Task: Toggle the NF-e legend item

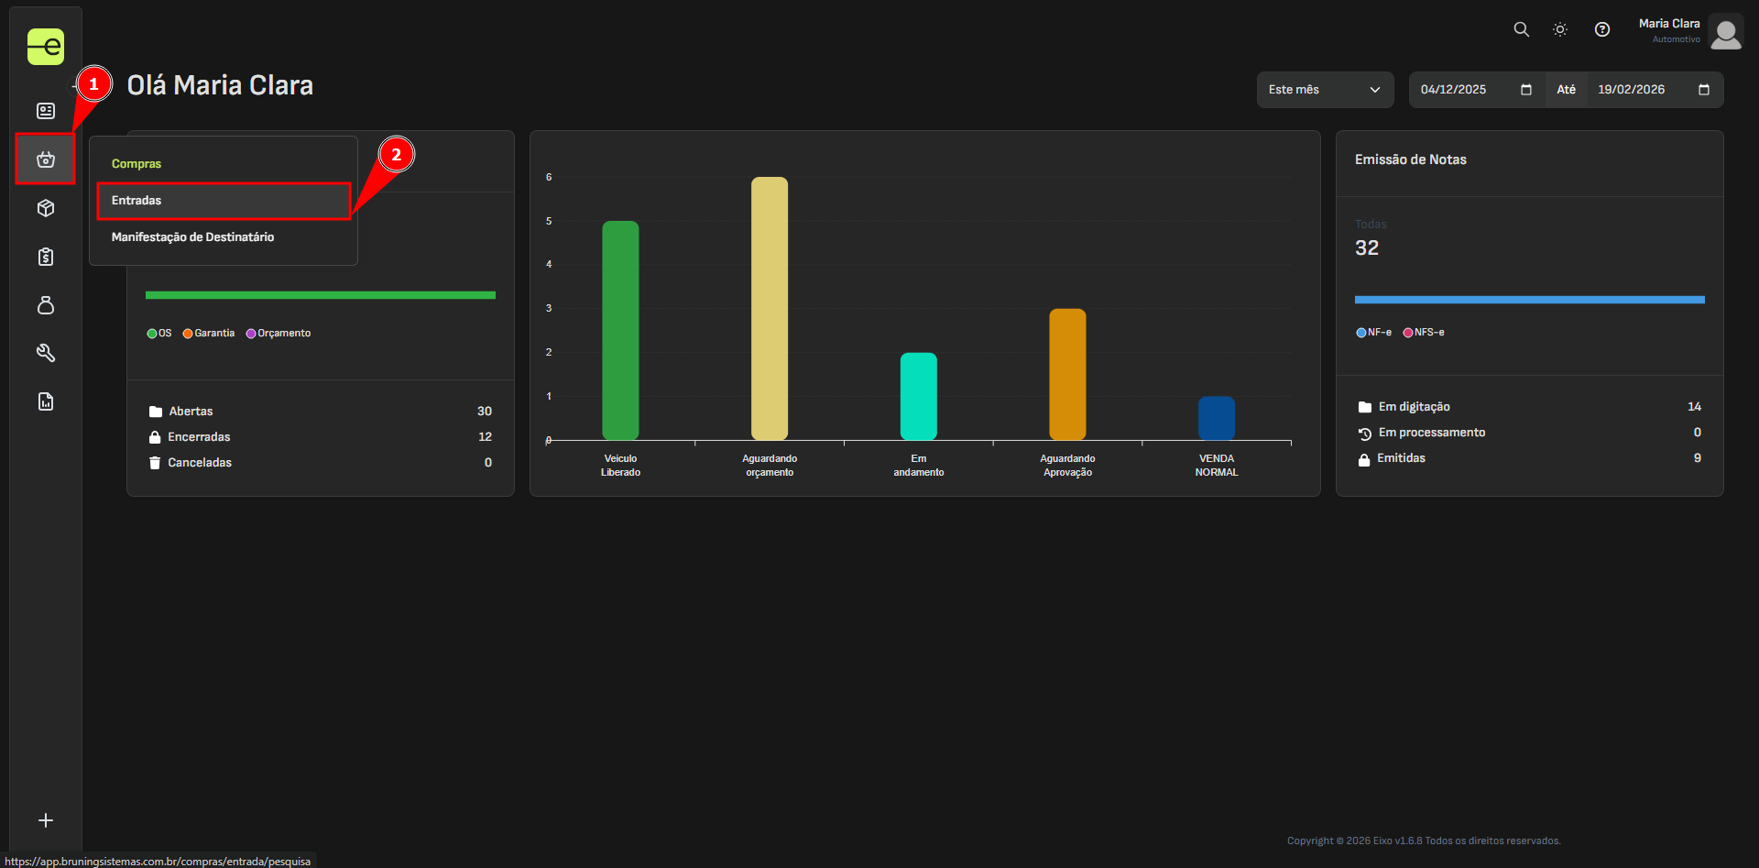Action: point(1373,333)
